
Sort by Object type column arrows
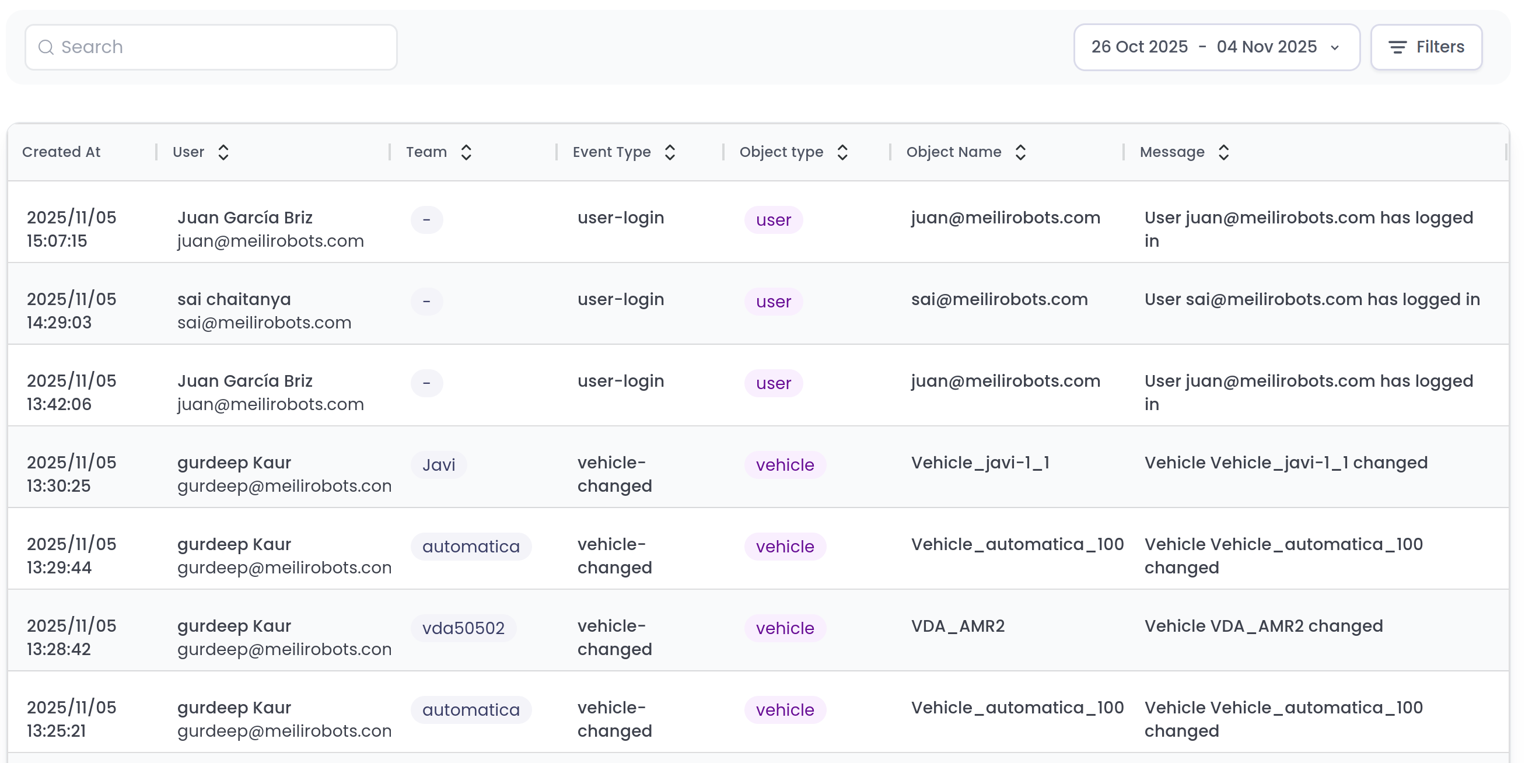842,152
